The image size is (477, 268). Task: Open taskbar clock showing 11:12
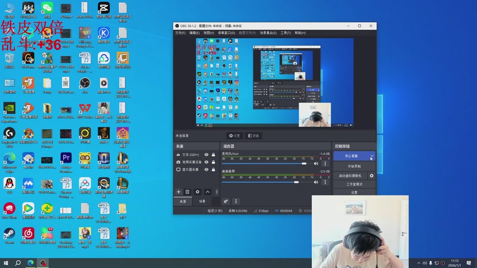[x=454, y=263]
